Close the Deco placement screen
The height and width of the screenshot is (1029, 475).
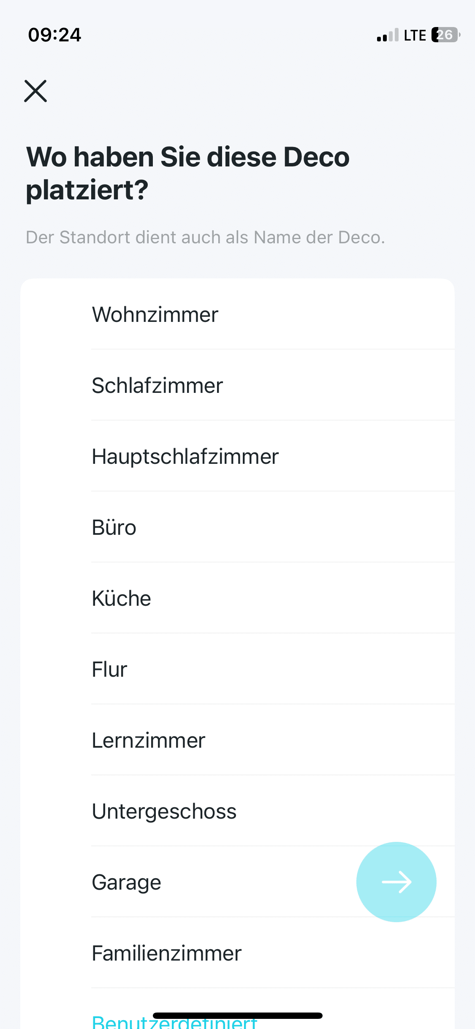pos(35,91)
